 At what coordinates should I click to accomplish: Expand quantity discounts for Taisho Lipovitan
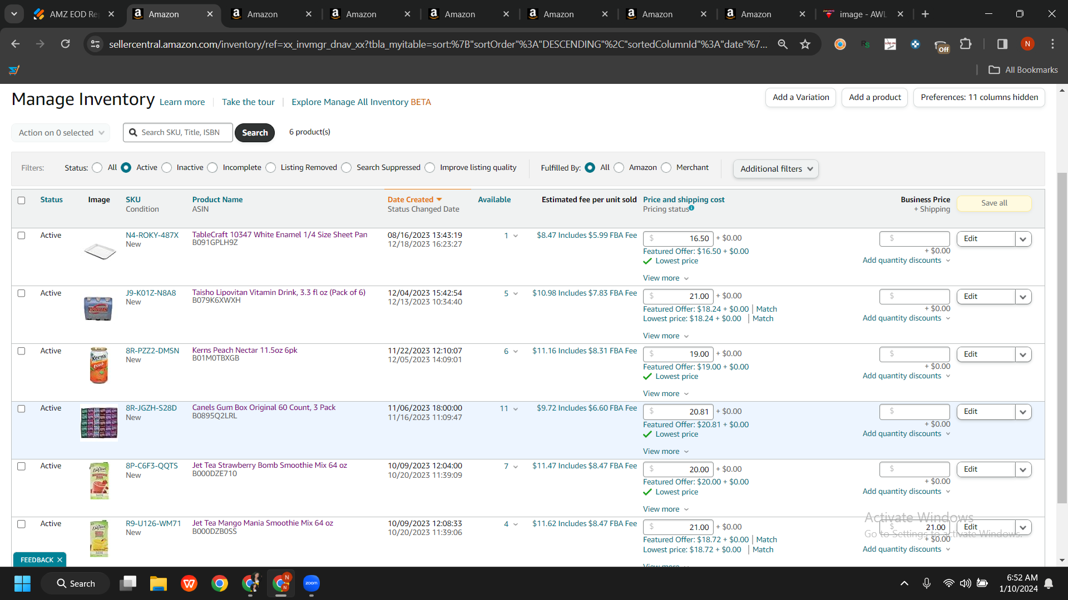906,318
